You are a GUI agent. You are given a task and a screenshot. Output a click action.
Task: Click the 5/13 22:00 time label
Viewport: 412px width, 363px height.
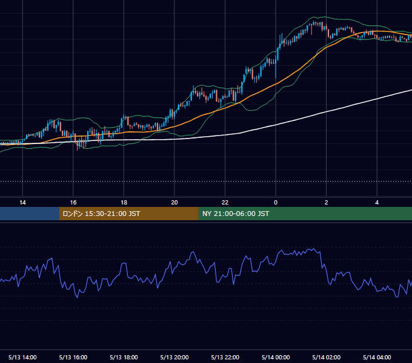pos(225,357)
